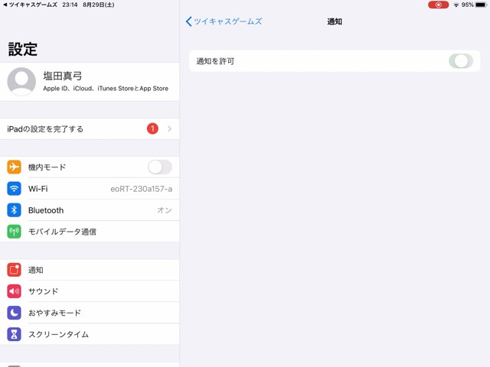490x367 pixels.
Task: Tap the battery status icon
Action: 481,5
